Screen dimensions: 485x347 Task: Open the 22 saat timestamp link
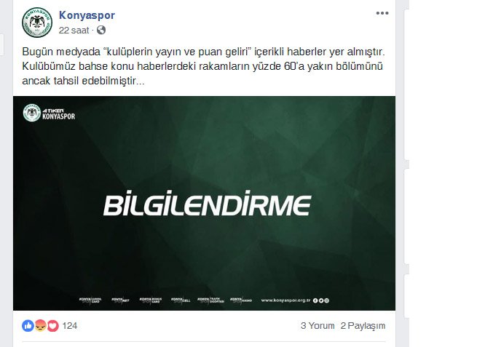(x=74, y=31)
